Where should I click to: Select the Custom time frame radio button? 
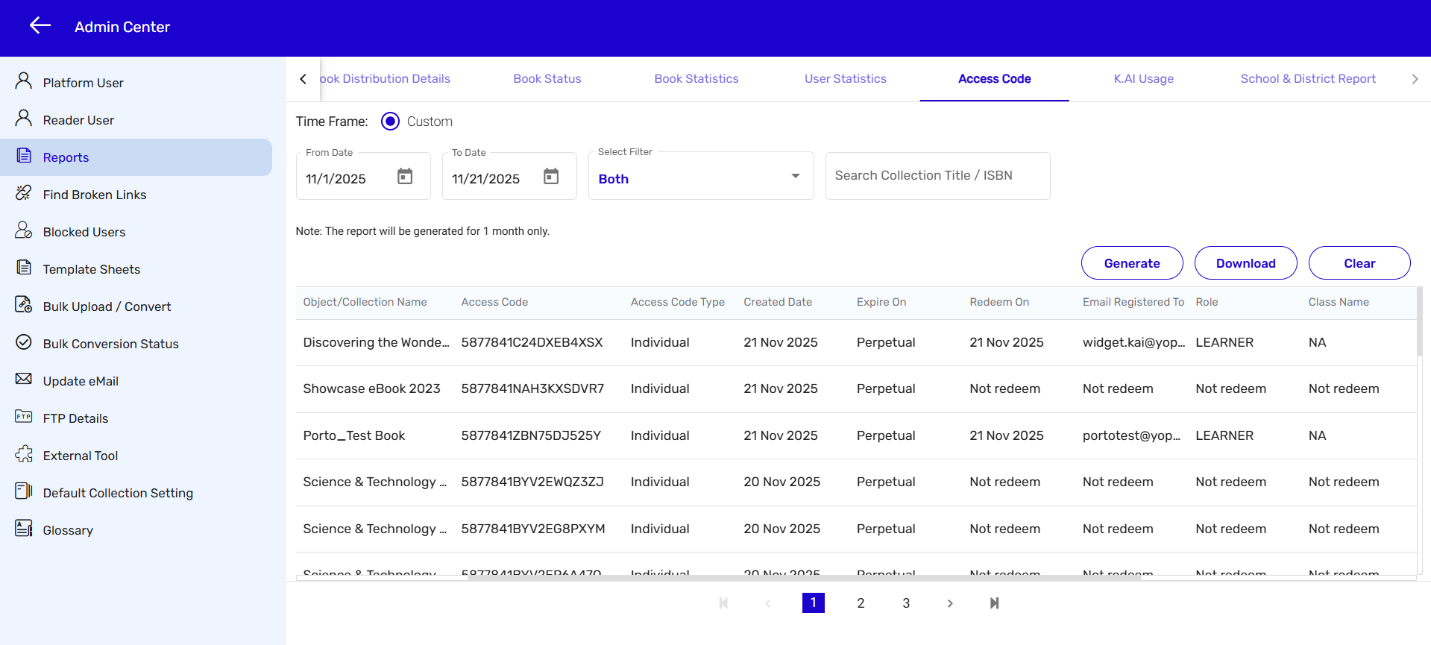[390, 122]
